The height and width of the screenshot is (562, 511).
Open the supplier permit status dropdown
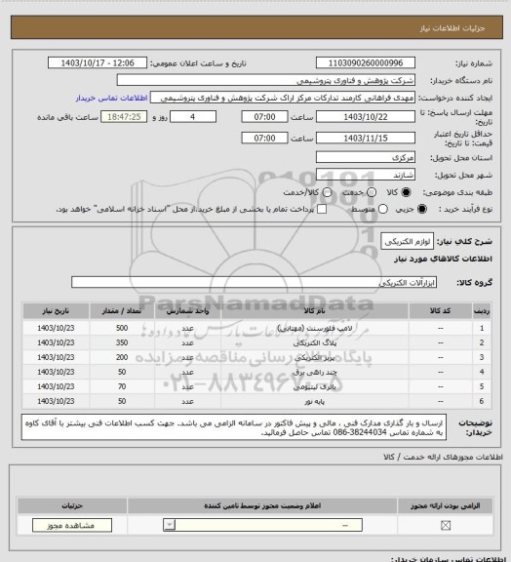coord(262,526)
